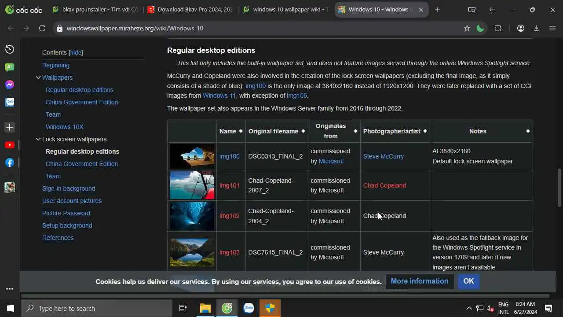Open History from the sidebar clock icon
Viewport: 563px width, 317px height.
click(x=9, y=49)
